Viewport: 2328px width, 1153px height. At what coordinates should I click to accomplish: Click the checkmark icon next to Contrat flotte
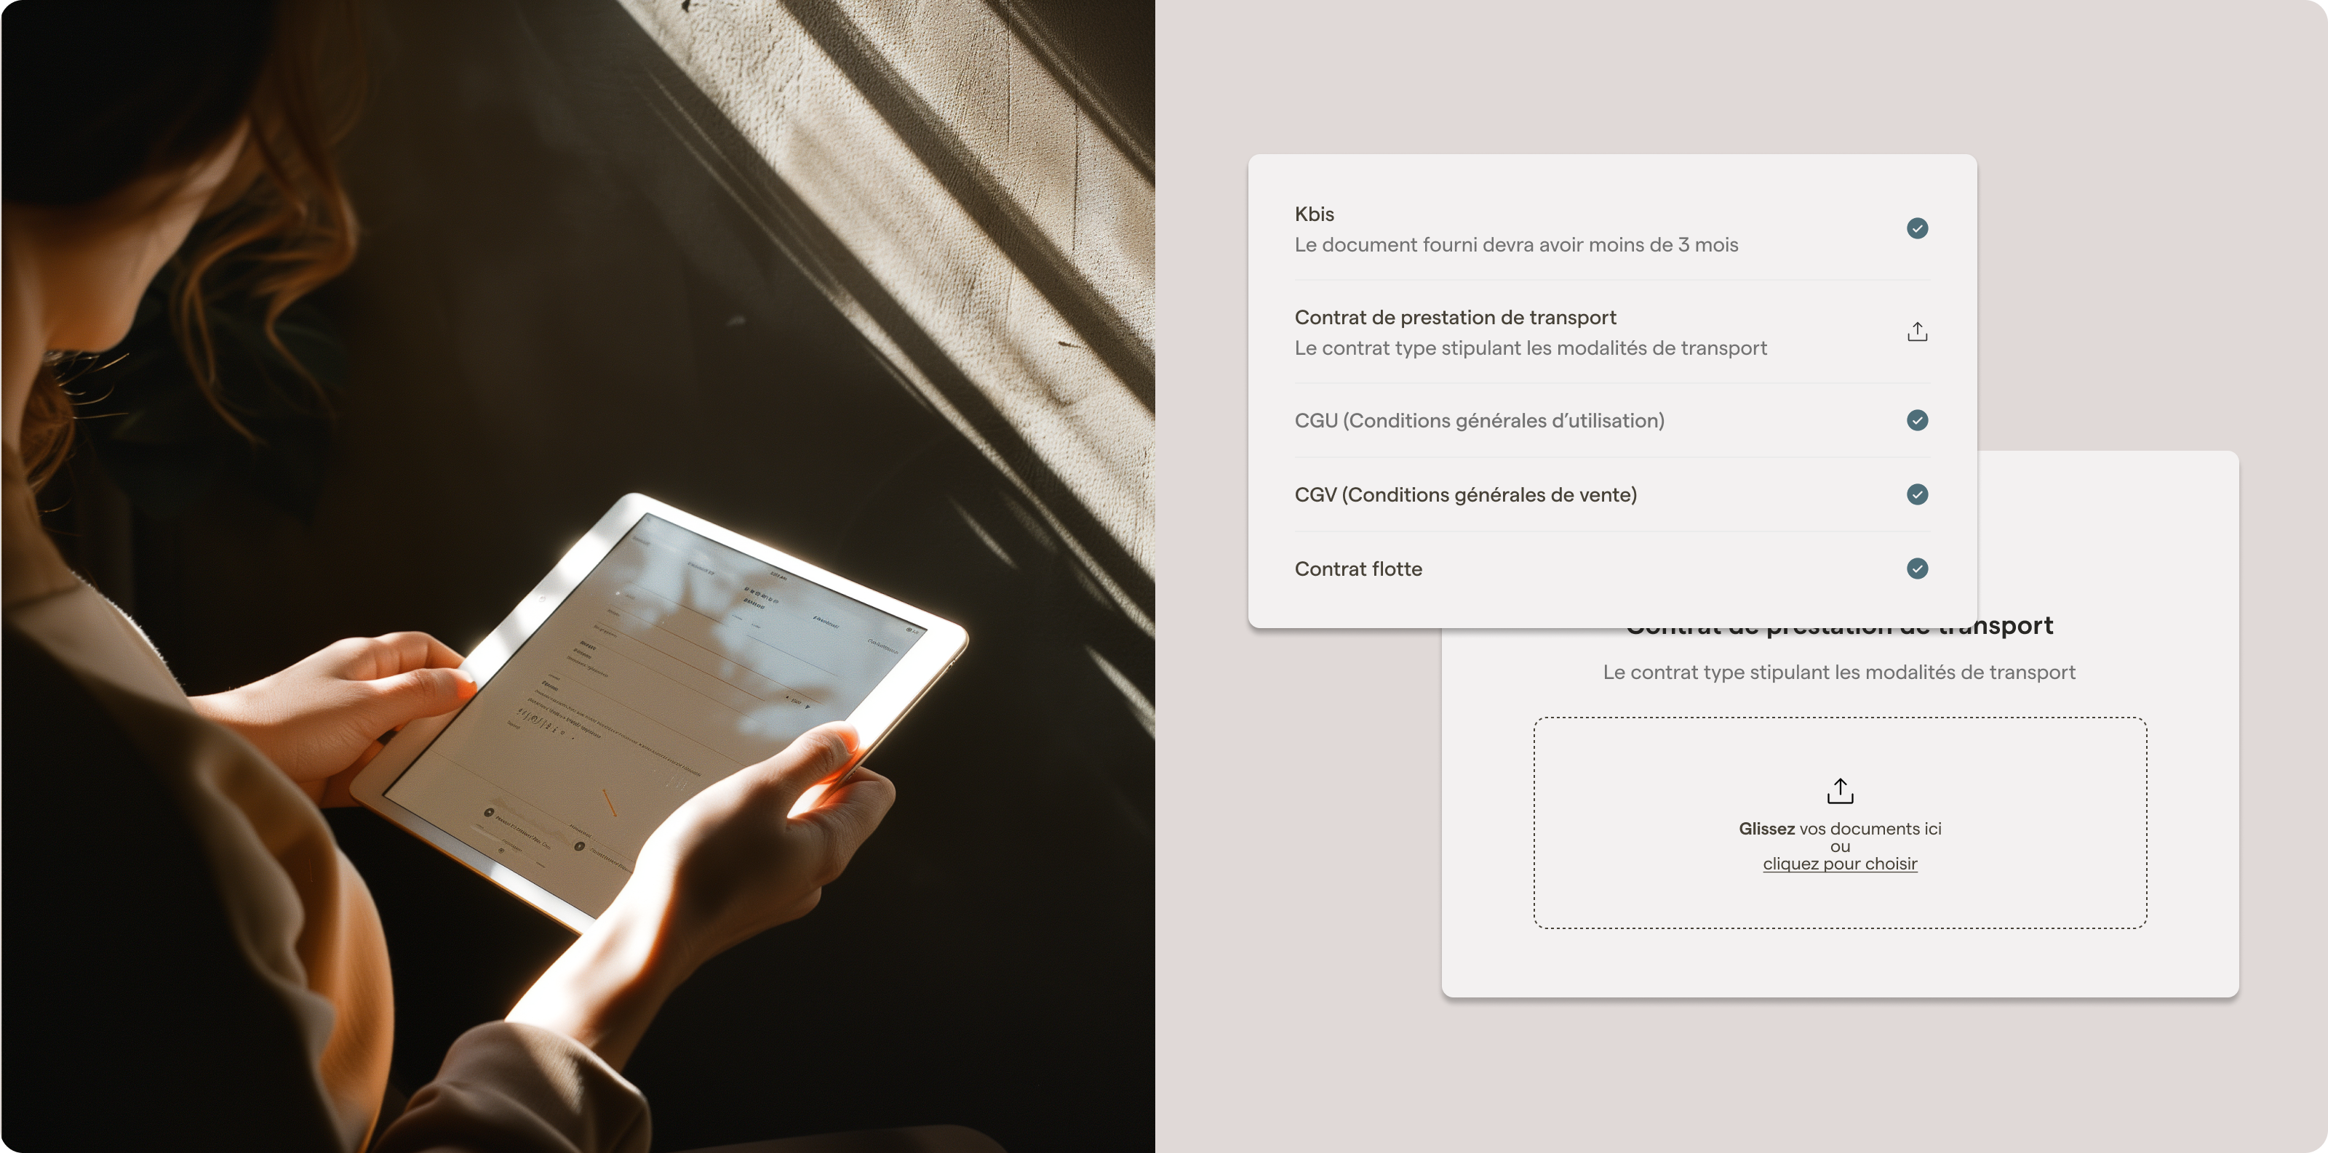coord(1917,569)
